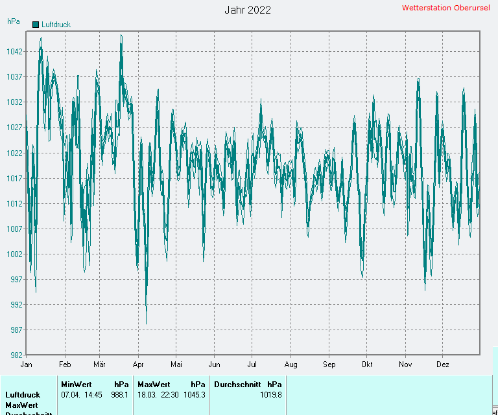Click the 982 y-axis value
The width and height of the screenshot is (498, 415).
(x=17, y=355)
